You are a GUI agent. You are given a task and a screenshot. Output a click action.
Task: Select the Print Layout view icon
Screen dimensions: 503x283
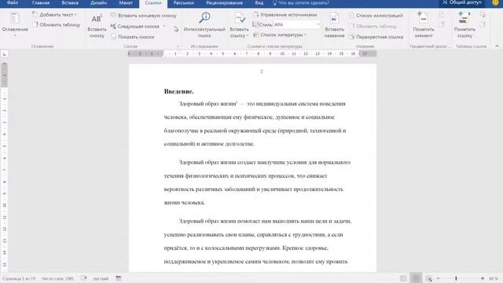(416, 278)
